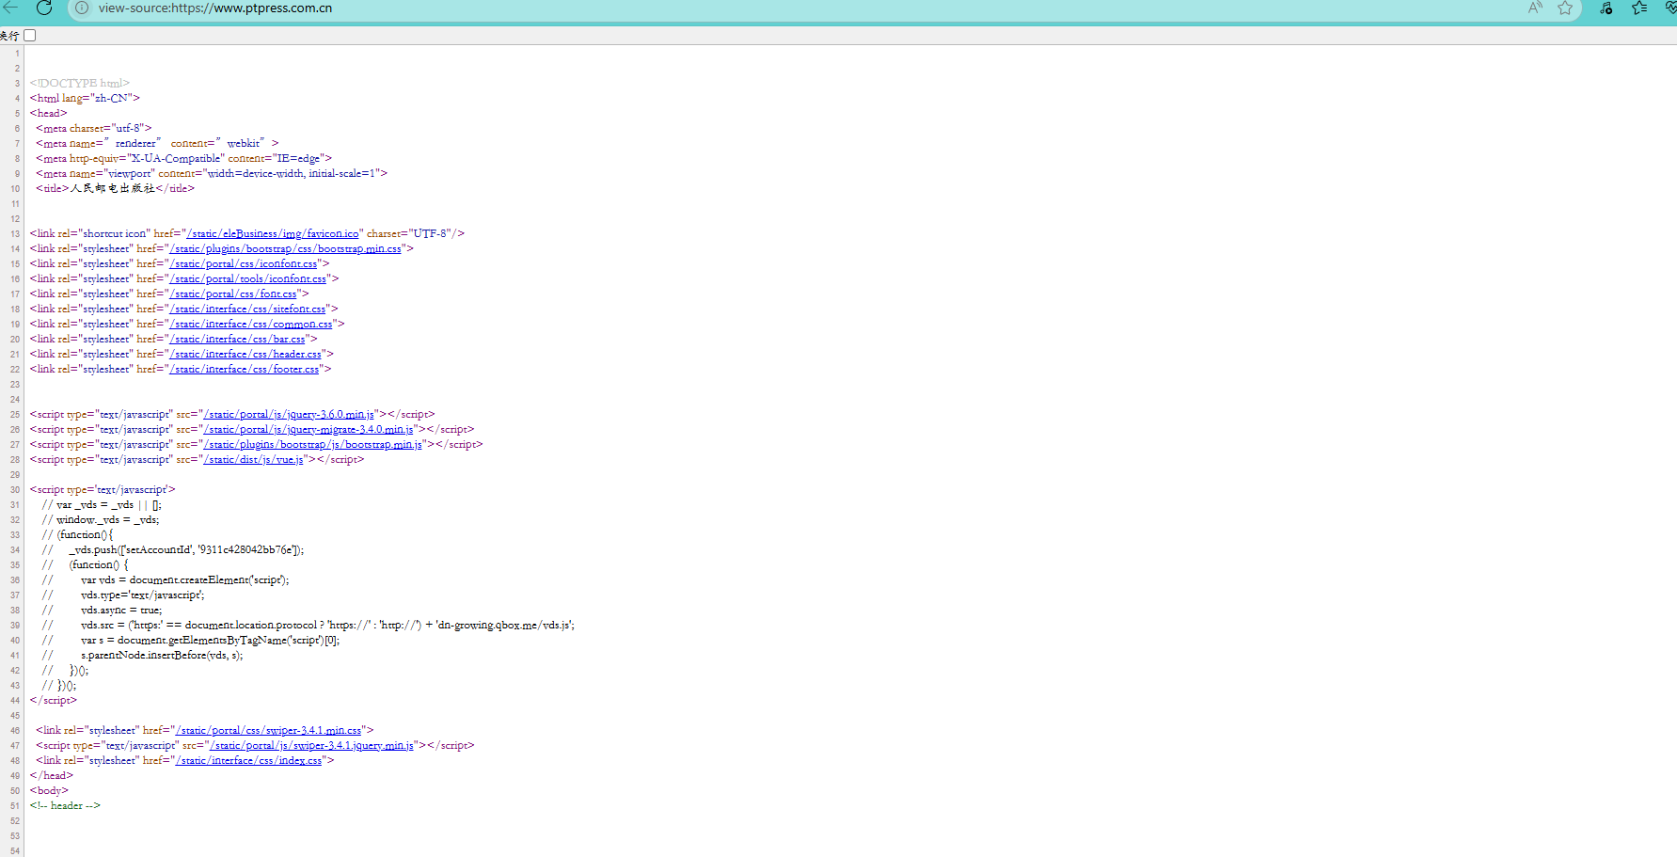This screenshot has width=1677, height=857.
Task: Click the title tag line
Action: 115,188
